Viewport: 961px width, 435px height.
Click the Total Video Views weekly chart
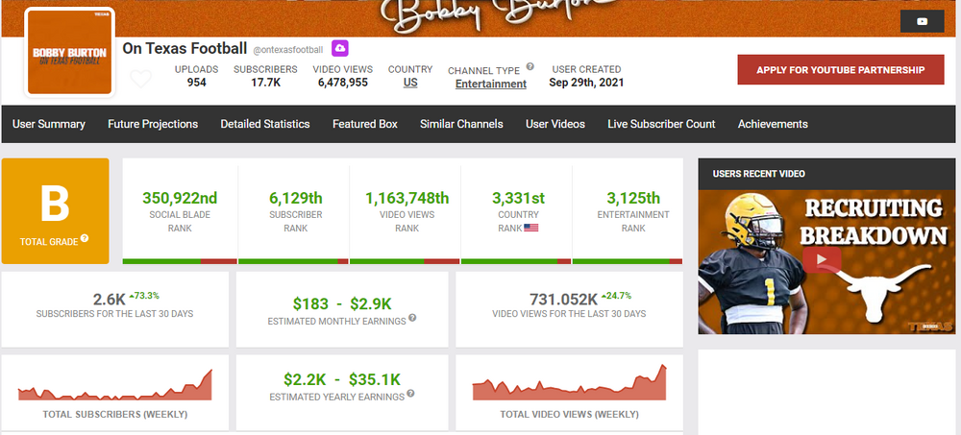[569, 384]
